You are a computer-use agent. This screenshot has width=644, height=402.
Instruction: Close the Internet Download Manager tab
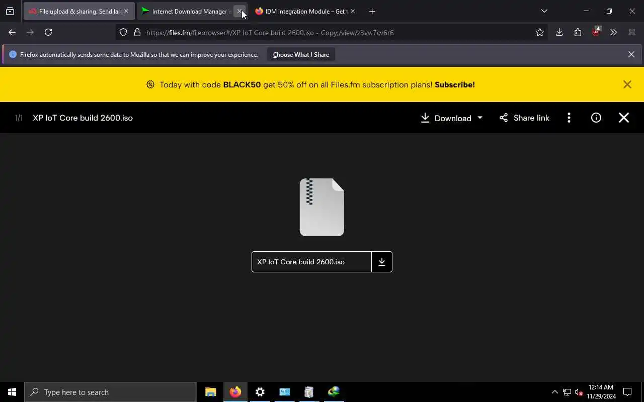[239, 11]
